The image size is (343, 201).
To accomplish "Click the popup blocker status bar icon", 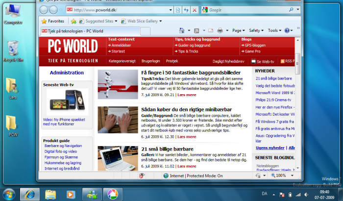I will tap(142, 176).
